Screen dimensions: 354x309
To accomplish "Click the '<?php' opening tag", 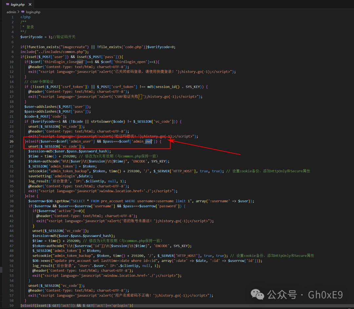I will (x=25, y=17).
